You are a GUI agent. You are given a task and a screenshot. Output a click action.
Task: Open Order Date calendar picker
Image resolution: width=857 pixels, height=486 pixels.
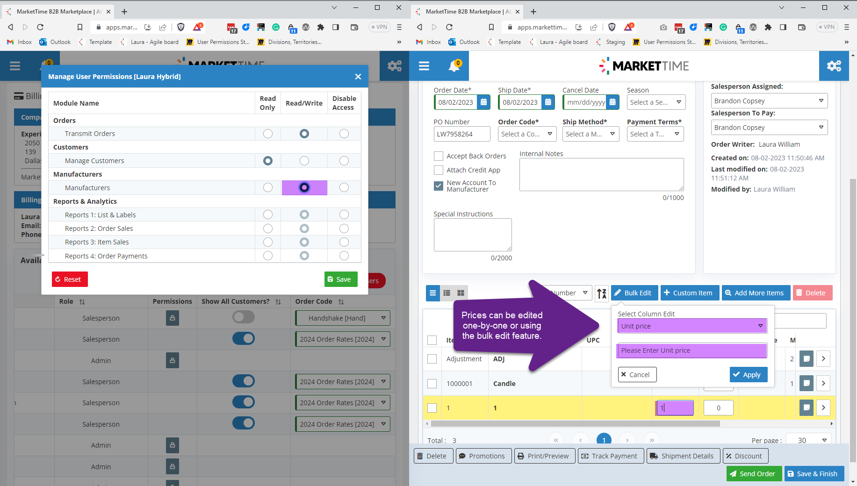click(483, 102)
